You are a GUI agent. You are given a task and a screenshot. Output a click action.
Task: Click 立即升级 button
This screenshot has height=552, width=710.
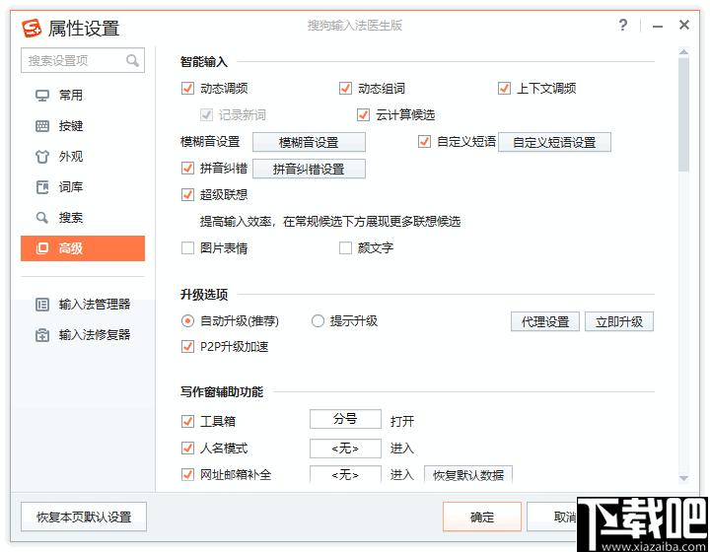coord(619,321)
